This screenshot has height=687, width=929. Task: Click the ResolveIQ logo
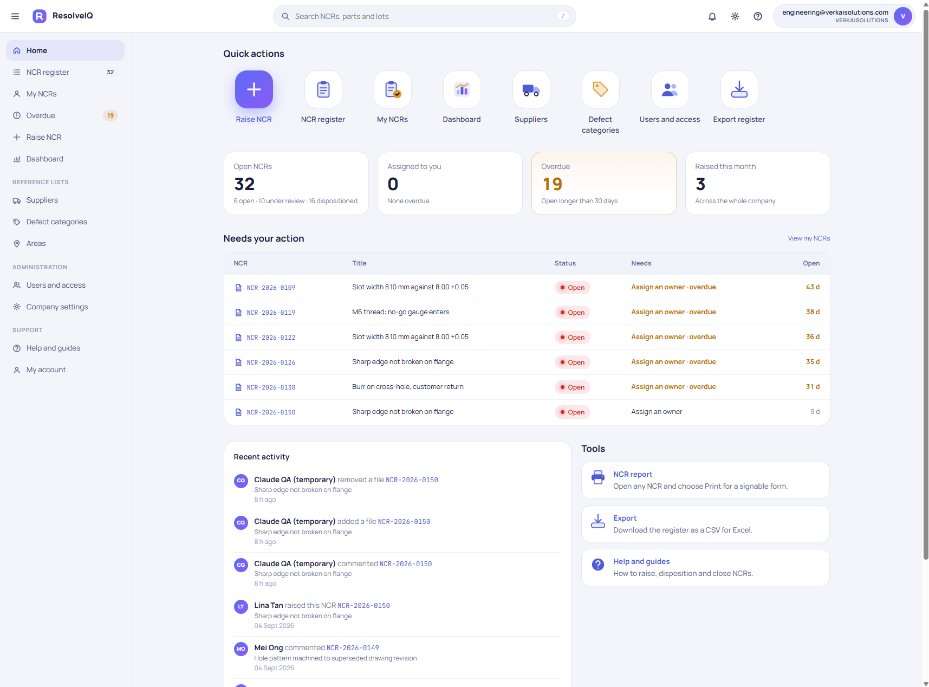63,16
